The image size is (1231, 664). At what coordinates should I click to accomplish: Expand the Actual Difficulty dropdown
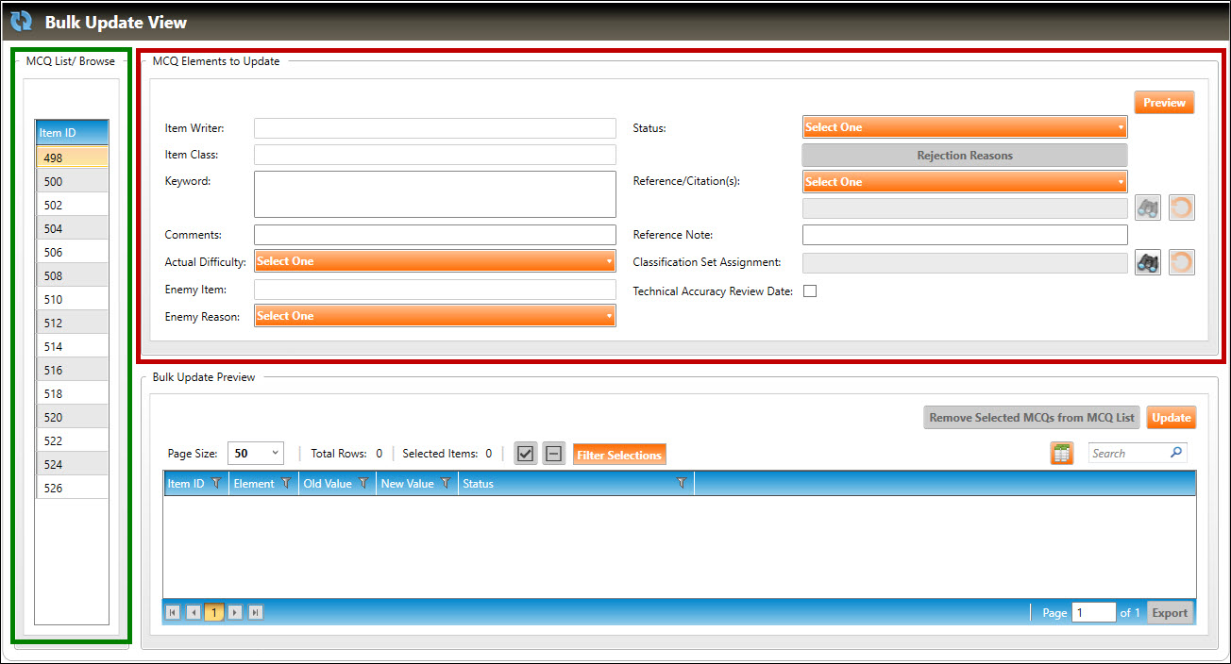coord(434,261)
